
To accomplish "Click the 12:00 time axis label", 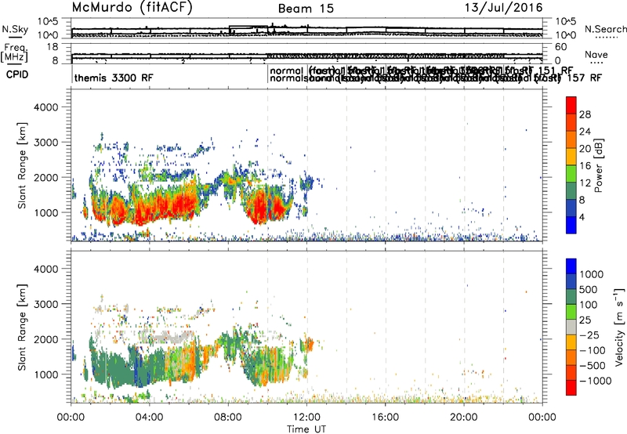I will [306, 418].
